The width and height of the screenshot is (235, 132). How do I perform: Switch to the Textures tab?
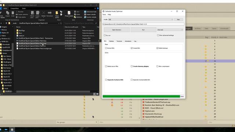coord(119,41)
